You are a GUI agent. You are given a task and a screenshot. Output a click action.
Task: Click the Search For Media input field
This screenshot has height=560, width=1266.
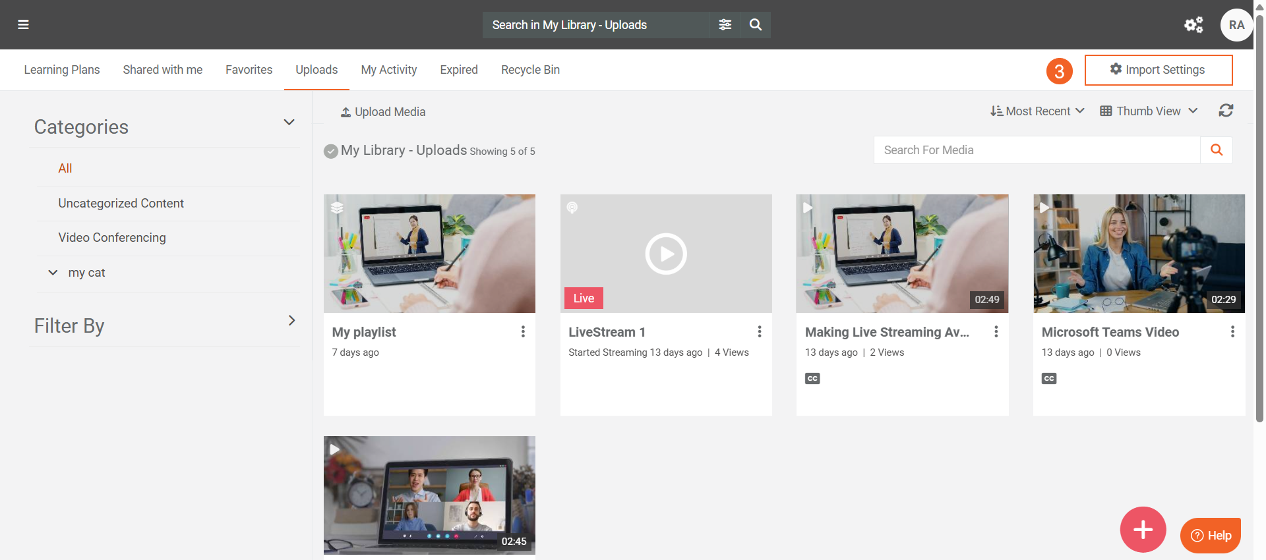coord(1037,150)
